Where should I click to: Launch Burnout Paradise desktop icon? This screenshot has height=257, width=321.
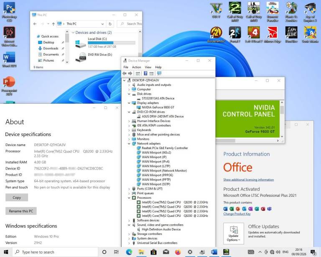[273, 12]
